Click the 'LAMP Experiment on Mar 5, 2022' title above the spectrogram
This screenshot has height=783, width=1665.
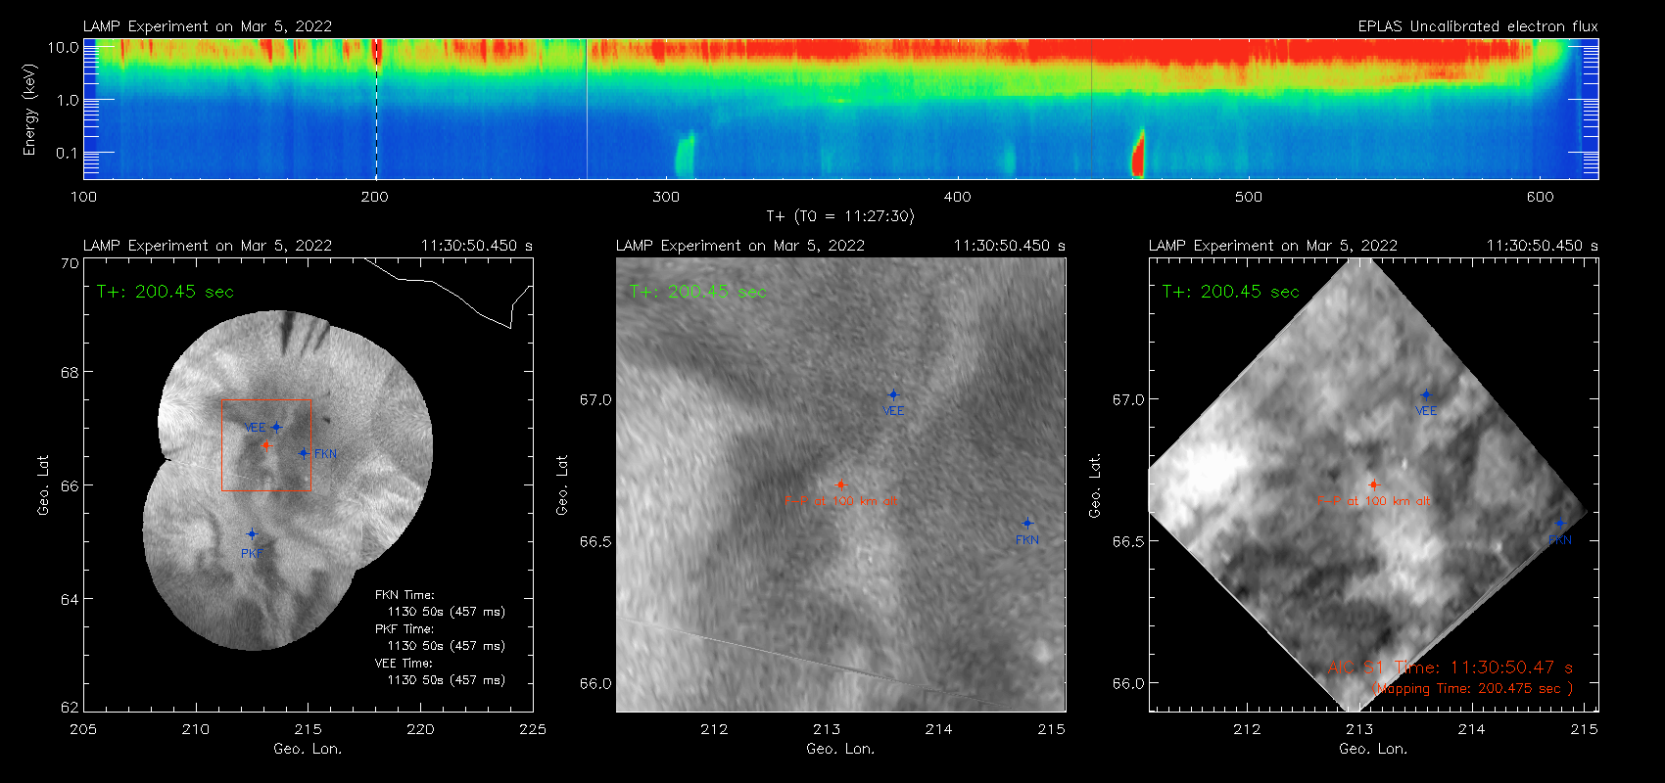208,26
